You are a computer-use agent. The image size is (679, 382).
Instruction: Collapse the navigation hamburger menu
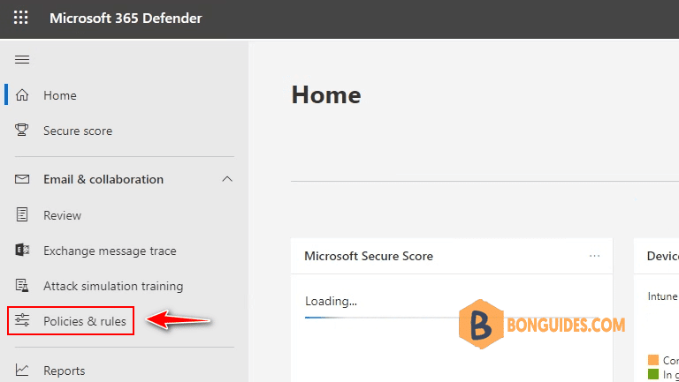click(x=22, y=60)
